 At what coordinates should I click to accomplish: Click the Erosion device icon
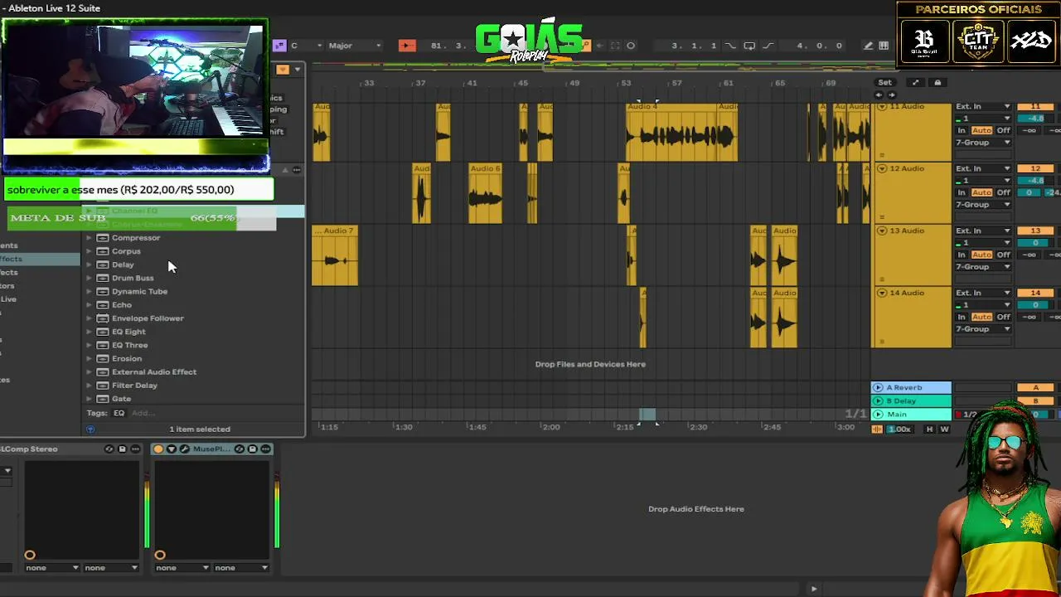click(103, 358)
